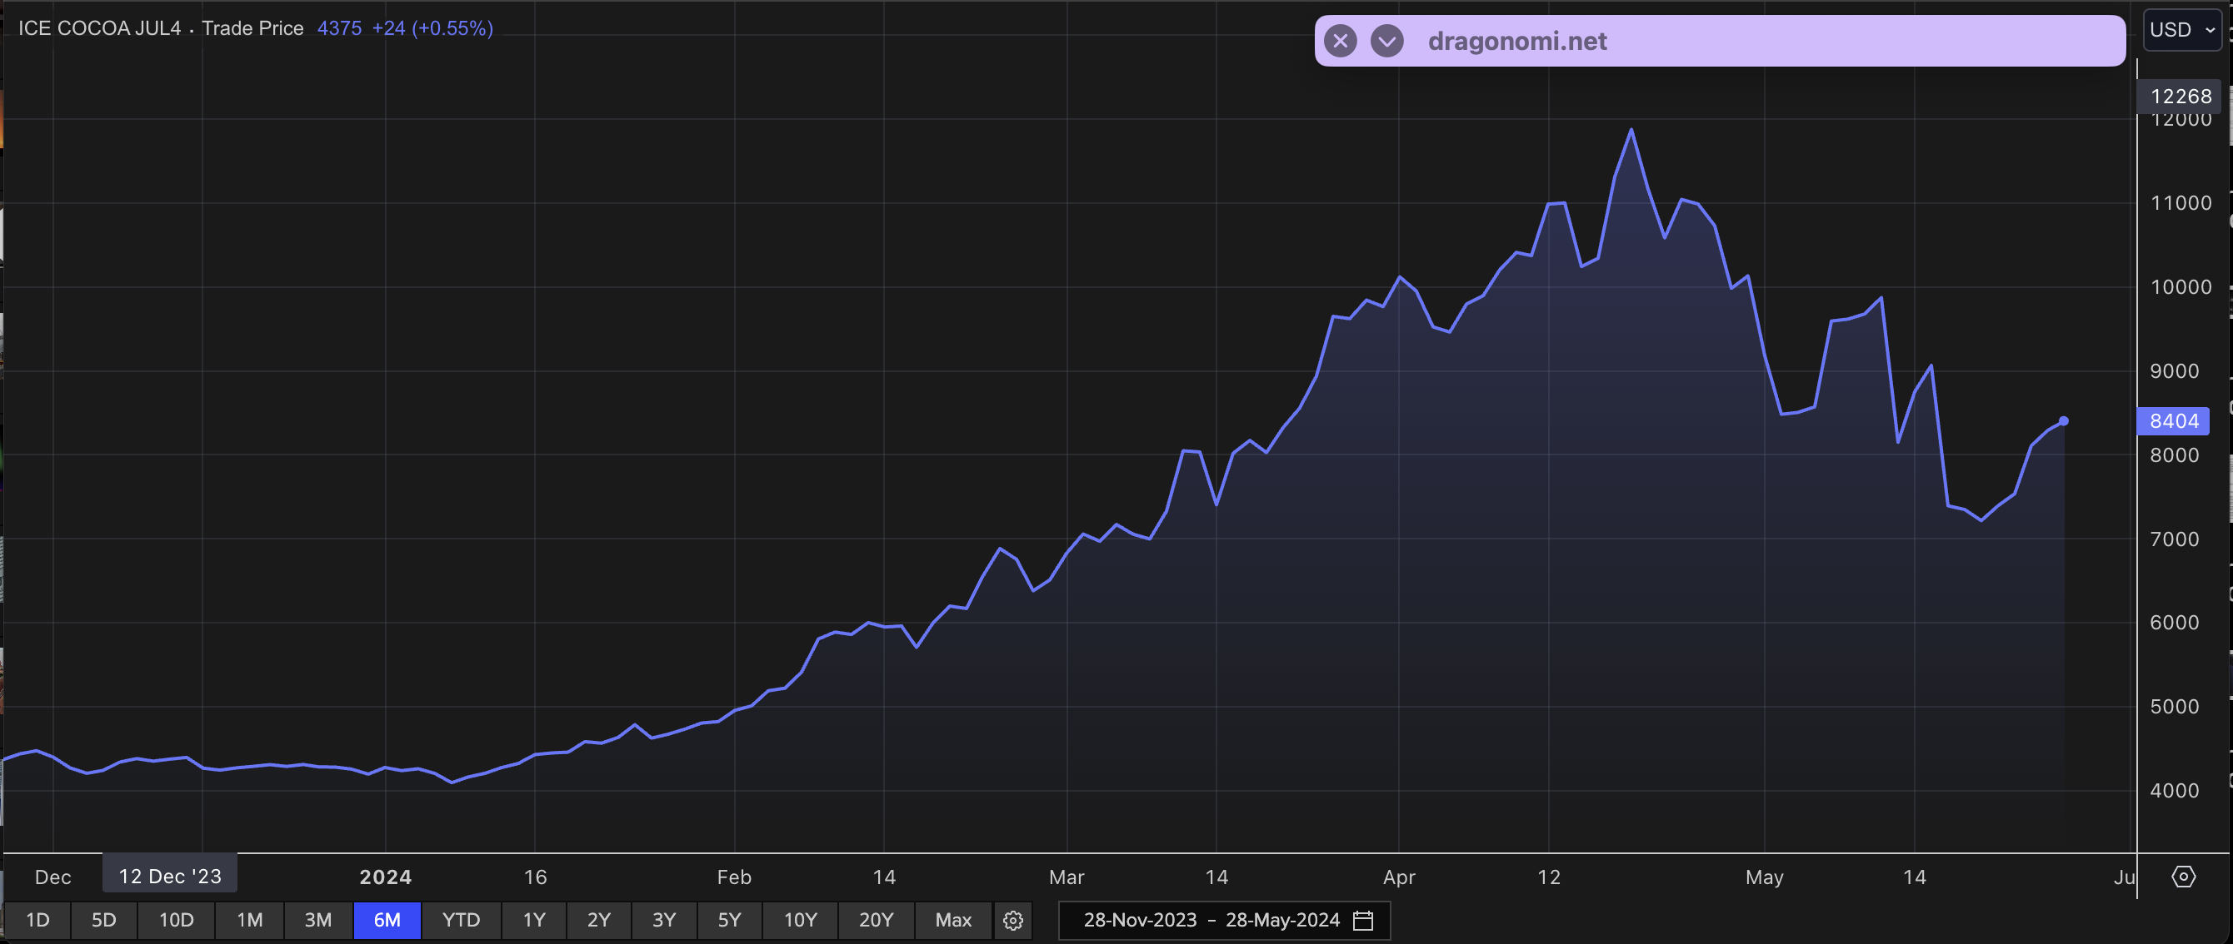Select the 3M time range
Viewport: 2233px width, 944px height.
(318, 920)
